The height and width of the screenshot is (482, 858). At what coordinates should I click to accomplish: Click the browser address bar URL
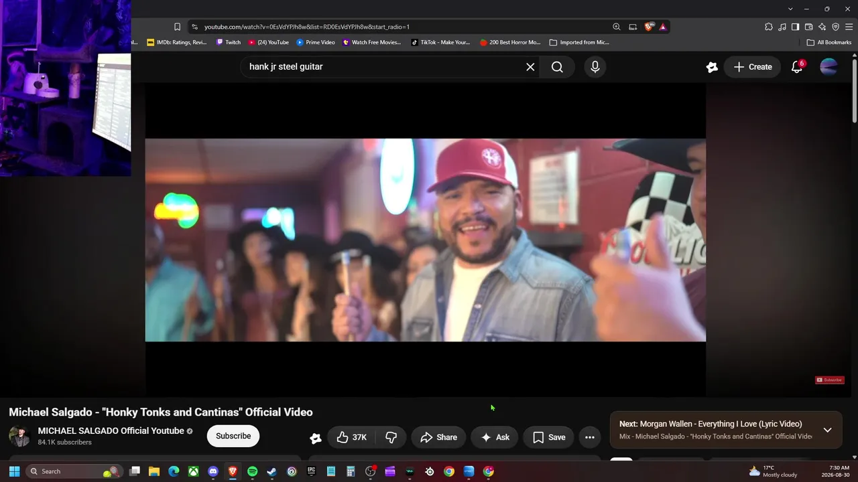pos(307,27)
